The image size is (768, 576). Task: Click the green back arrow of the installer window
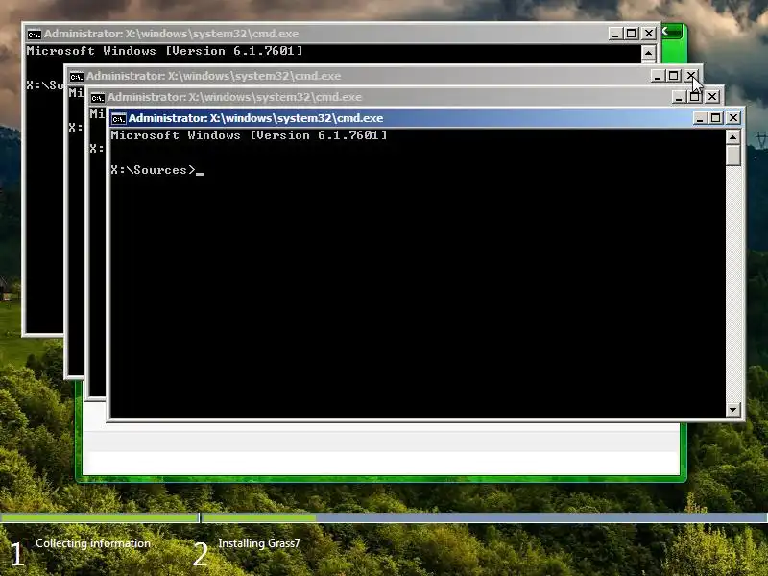[671, 32]
